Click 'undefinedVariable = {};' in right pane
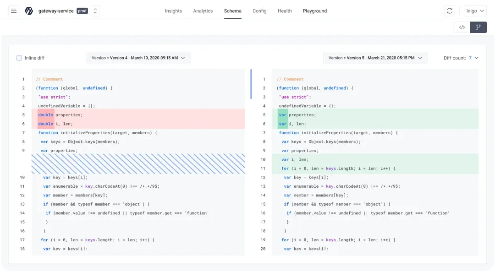 pos(307,106)
